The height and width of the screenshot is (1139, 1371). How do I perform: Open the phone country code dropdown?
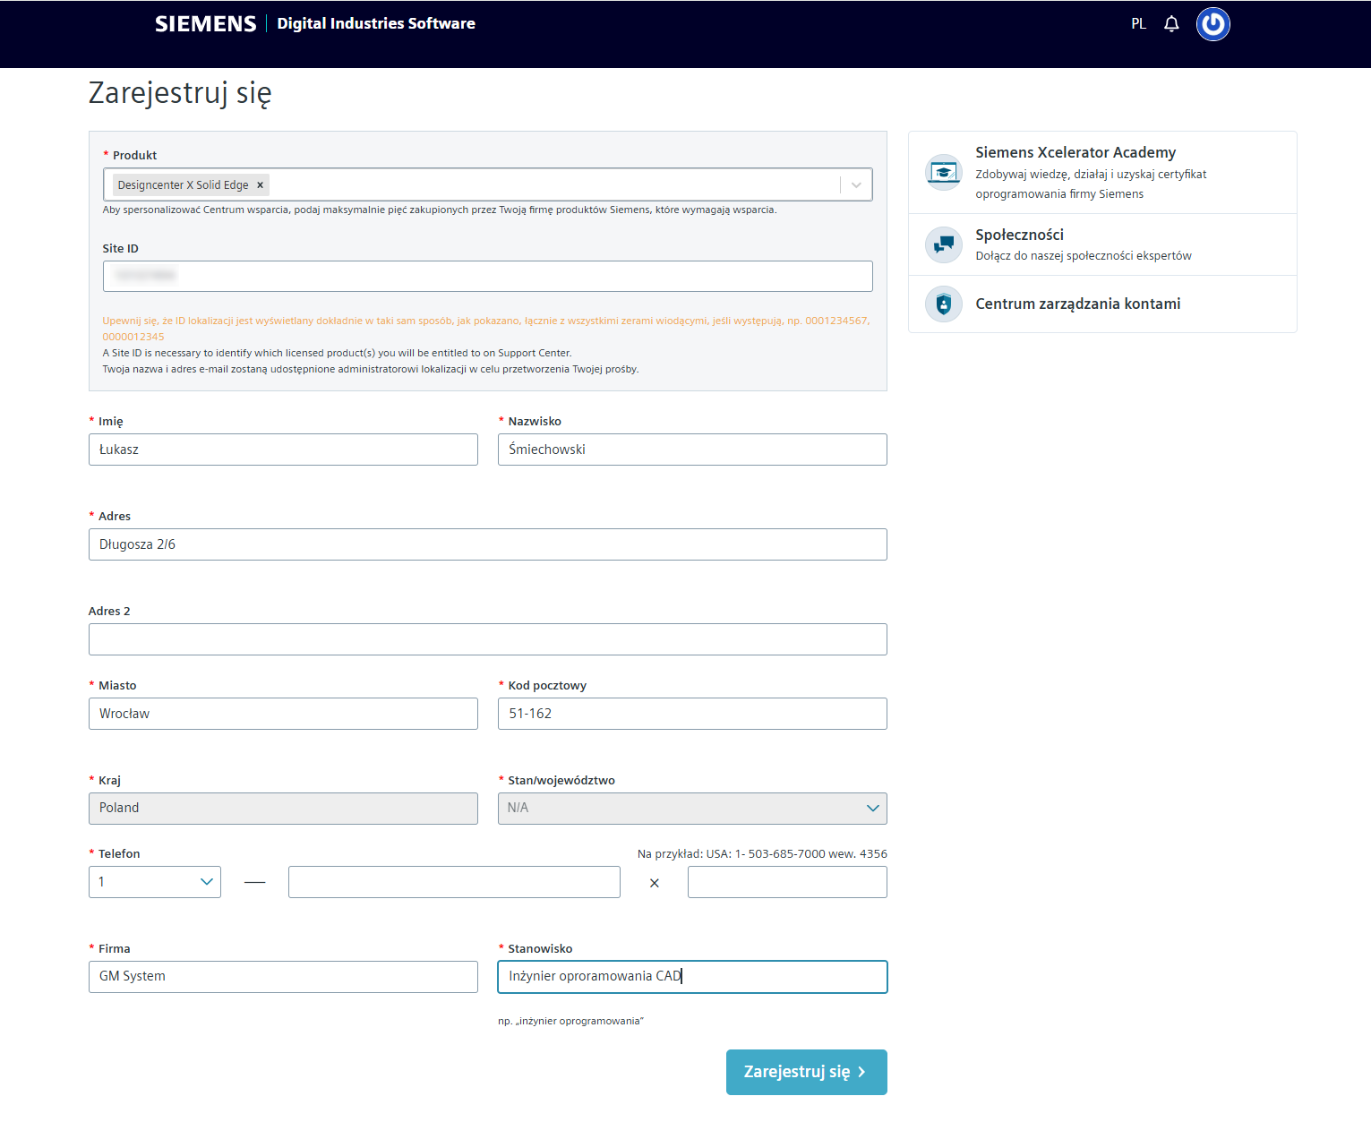coord(155,882)
